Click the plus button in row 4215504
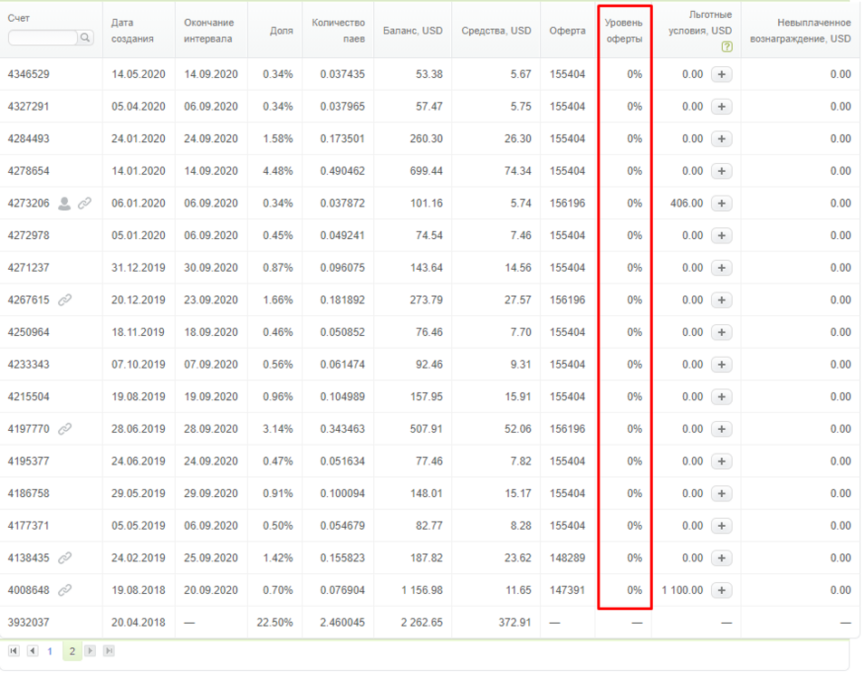 click(x=722, y=397)
